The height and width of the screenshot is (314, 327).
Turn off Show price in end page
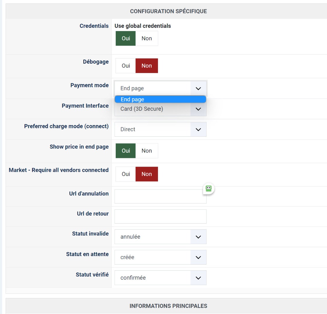(x=147, y=151)
